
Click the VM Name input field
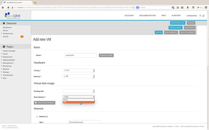[81, 55]
